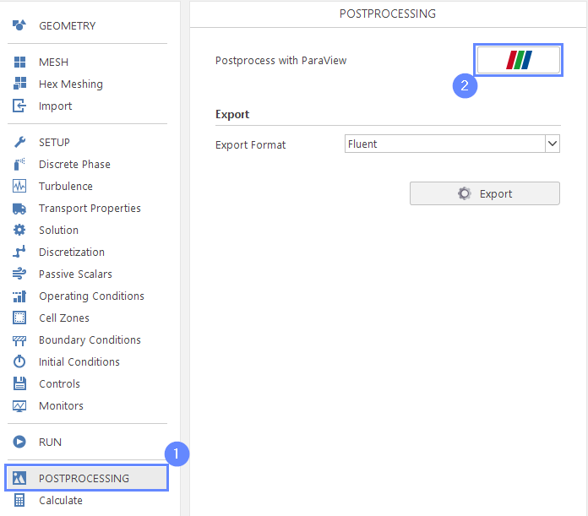Go to the SETUP section
This screenshot has height=516, width=588.
pos(54,143)
